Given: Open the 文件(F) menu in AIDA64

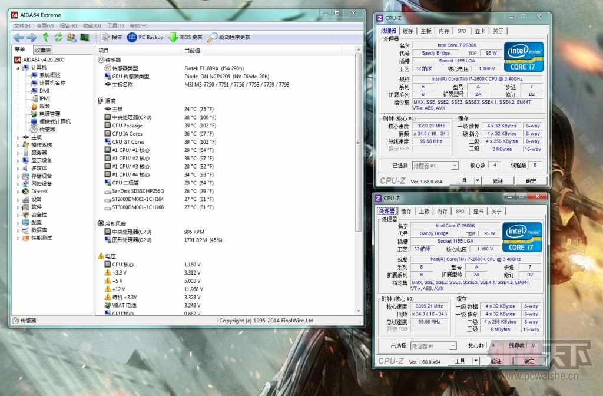Looking at the screenshot, I should coord(22,25).
